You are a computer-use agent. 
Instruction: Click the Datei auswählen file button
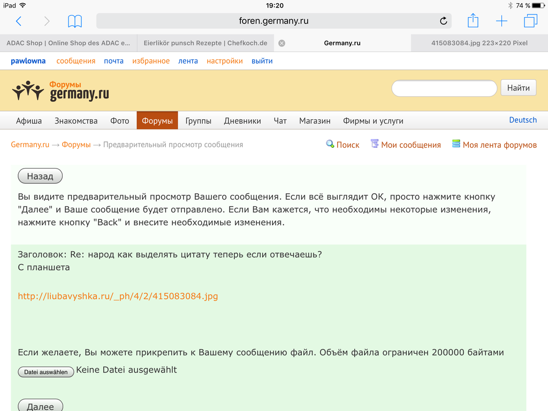[46, 372]
